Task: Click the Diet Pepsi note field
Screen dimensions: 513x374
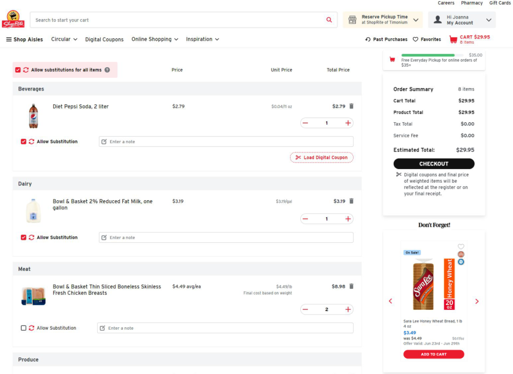Action: (x=226, y=141)
